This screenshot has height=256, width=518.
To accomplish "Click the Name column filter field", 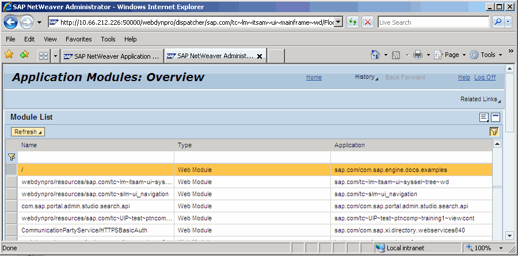I will (96, 157).
